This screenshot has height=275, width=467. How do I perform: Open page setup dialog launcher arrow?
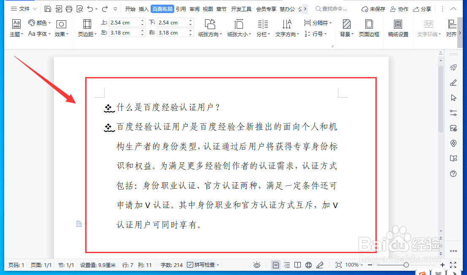pyautogui.click(x=332, y=46)
